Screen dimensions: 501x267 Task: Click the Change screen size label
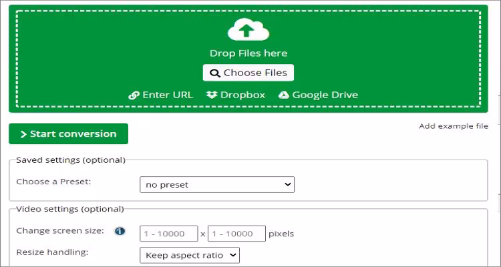(x=60, y=230)
